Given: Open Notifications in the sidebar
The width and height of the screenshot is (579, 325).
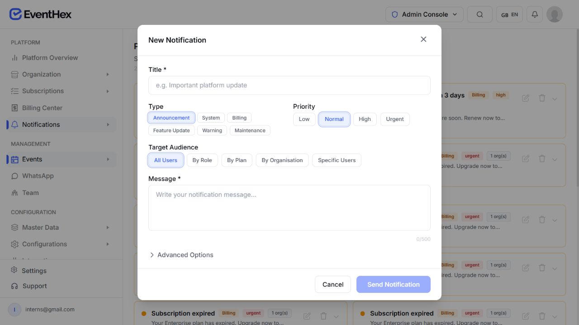Looking at the screenshot, I should pyautogui.click(x=62, y=125).
